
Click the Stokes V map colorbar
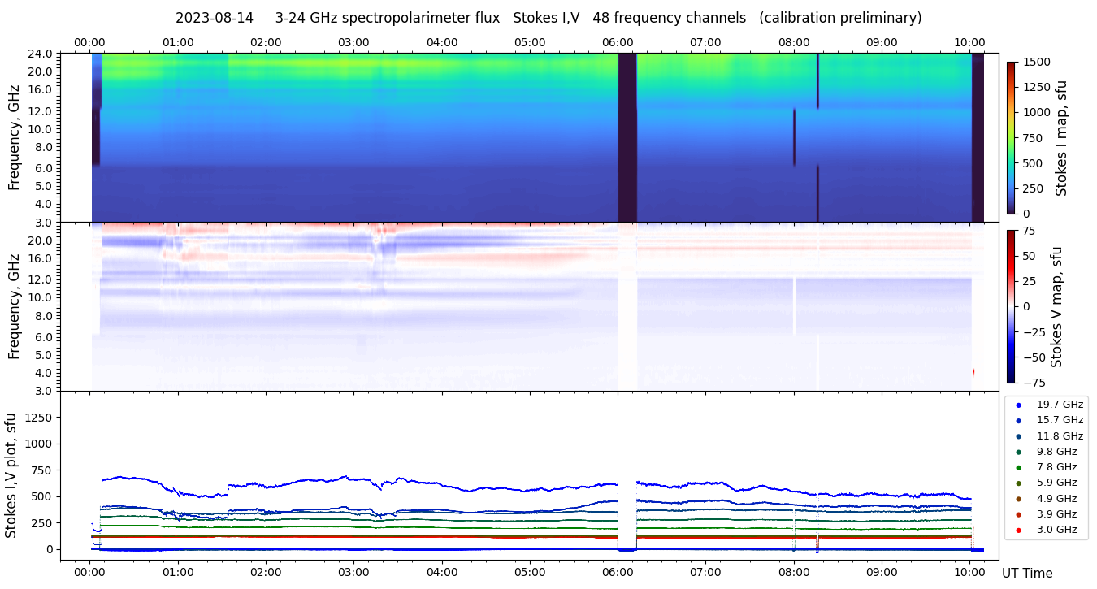click(x=1011, y=306)
